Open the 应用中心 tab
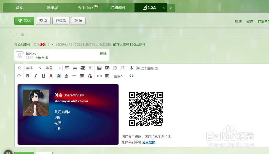The width and height of the screenshot is (269, 154). pyautogui.click(x=85, y=8)
